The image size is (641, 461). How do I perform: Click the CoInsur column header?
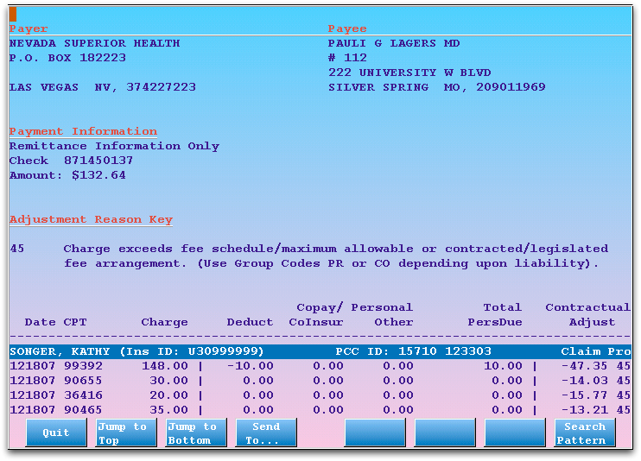316,322
